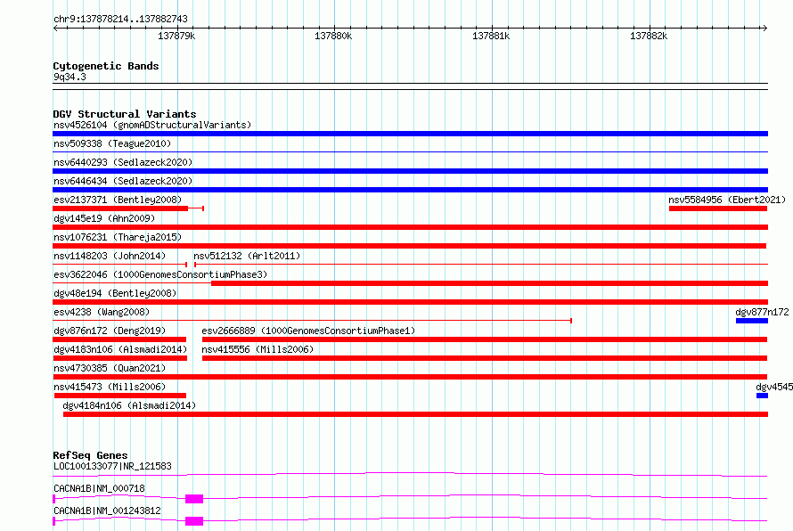Viewport: 793px width, 531px height.
Task: Click the 137879k ruler tick label
Action: 176,36
